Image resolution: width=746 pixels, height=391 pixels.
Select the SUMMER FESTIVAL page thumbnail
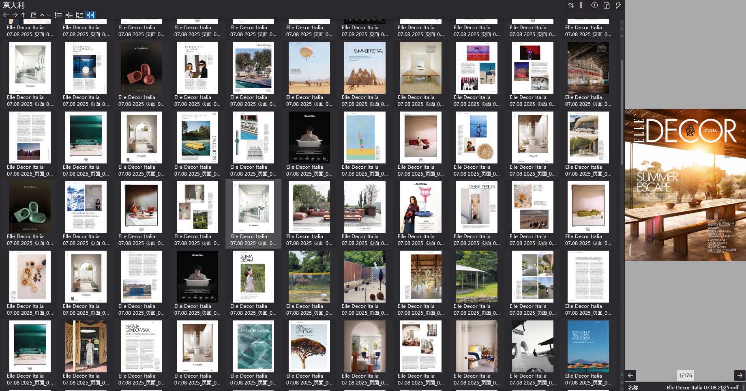click(364, 68)
